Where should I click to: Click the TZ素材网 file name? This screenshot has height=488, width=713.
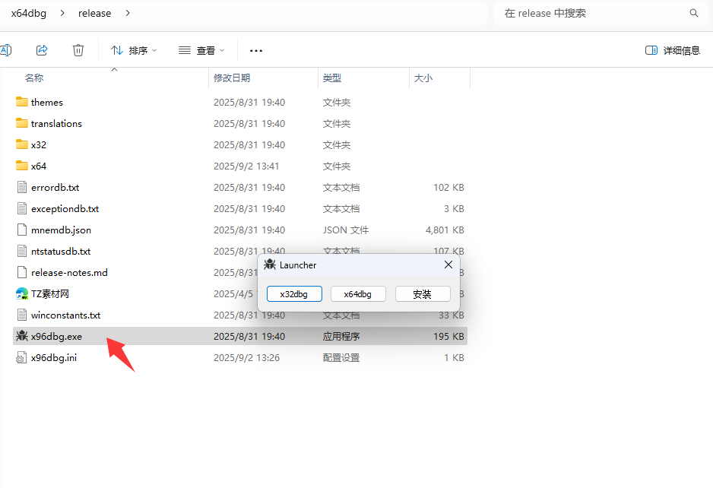[x=50, y=294]
